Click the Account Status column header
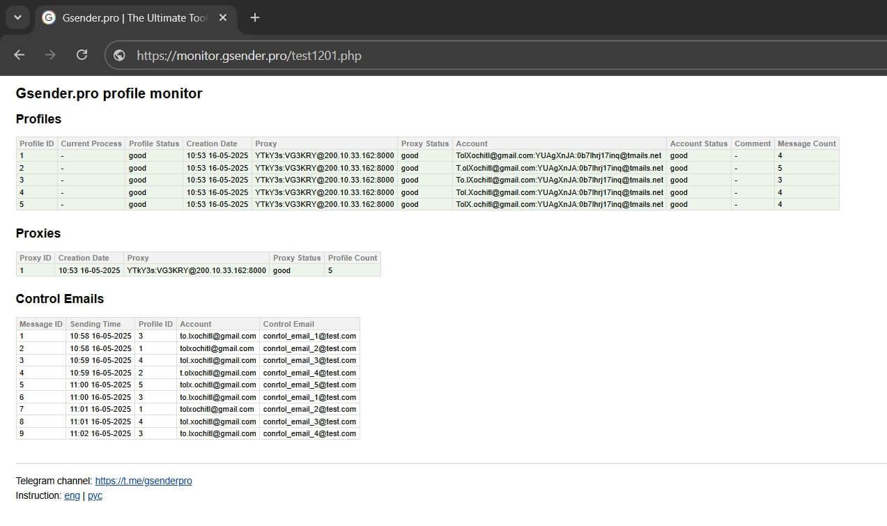The width and height of the screenshot is (887, 526). 699,144
